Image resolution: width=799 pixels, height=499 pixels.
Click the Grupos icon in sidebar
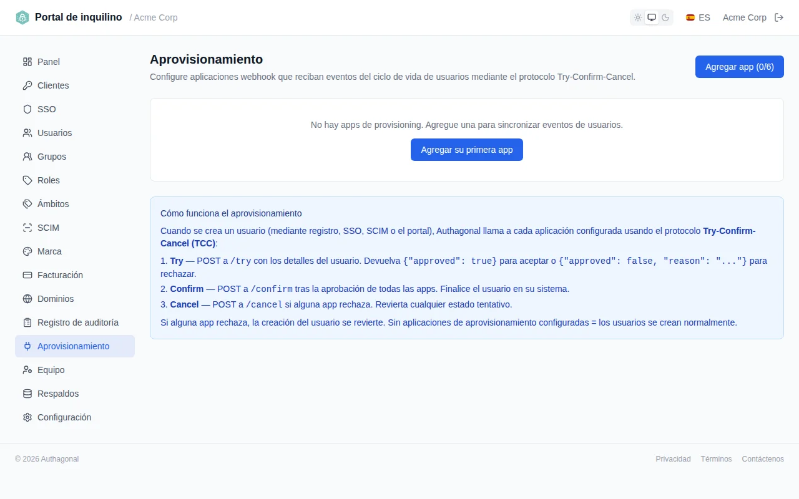point(27,157)
